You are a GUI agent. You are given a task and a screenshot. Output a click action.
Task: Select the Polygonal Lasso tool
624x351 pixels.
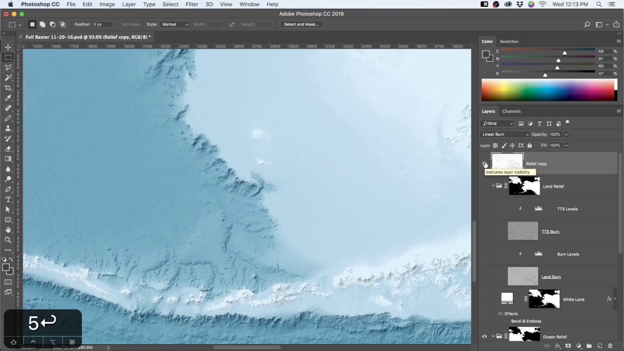pyautogui.click(x=8, y=67)
